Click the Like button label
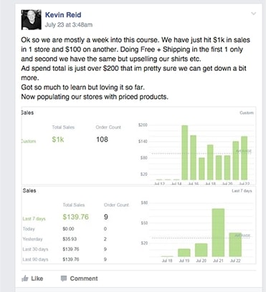The height and width of the screenshot is (292, 266). pyautogui.click(x=37, y=278)
